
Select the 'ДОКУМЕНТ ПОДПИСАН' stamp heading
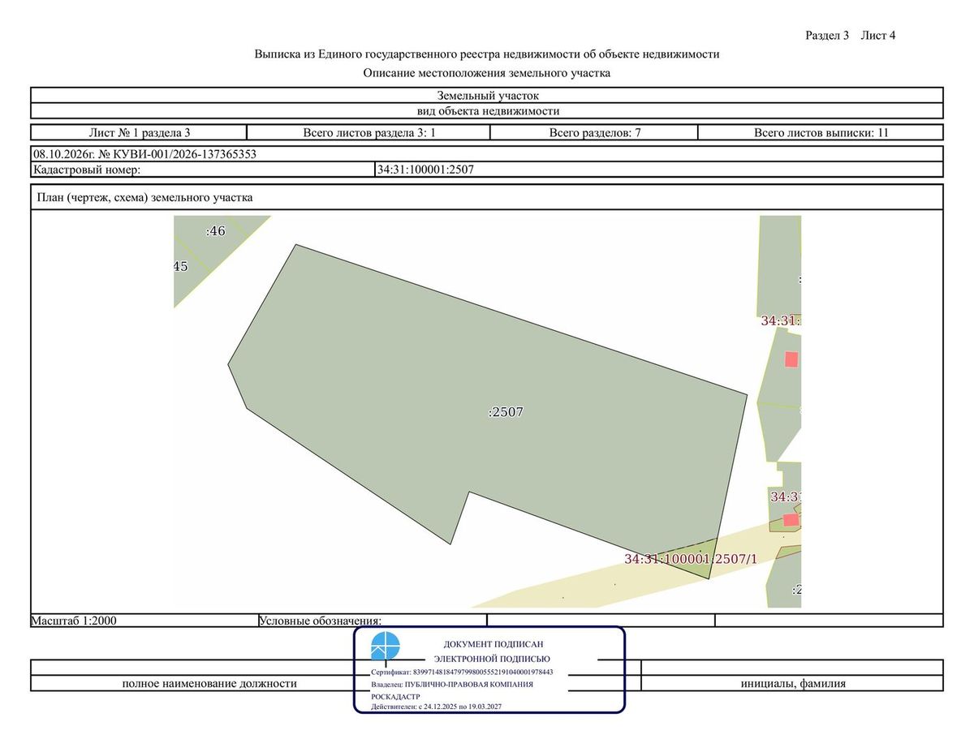(493, 644)
